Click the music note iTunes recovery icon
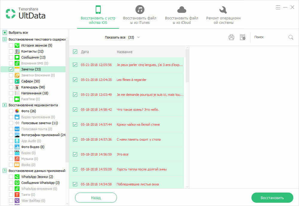This screenshot has width=299, height=206. [x=140, y=10]
